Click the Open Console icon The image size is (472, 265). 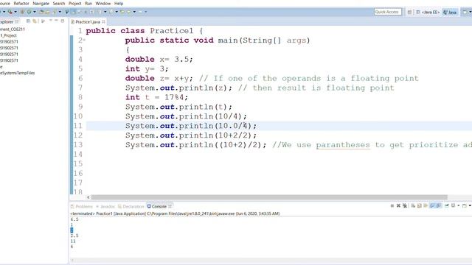click(465, 206)
